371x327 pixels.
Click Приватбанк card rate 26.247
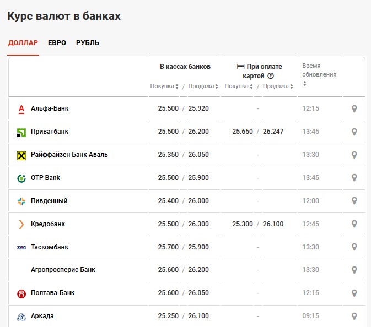(x=273, y=132)
